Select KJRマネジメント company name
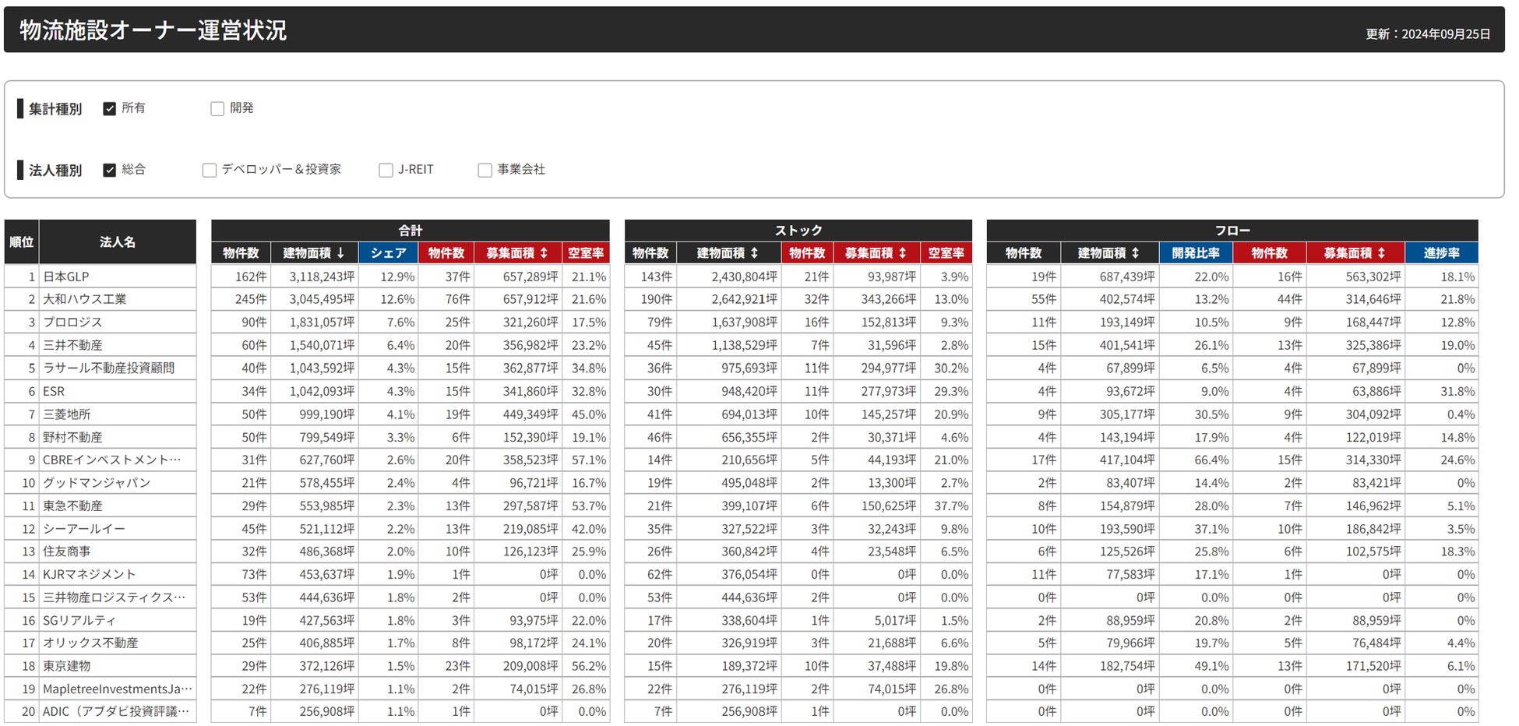Screen dimensions: 1519x726 tap(89, 575)
